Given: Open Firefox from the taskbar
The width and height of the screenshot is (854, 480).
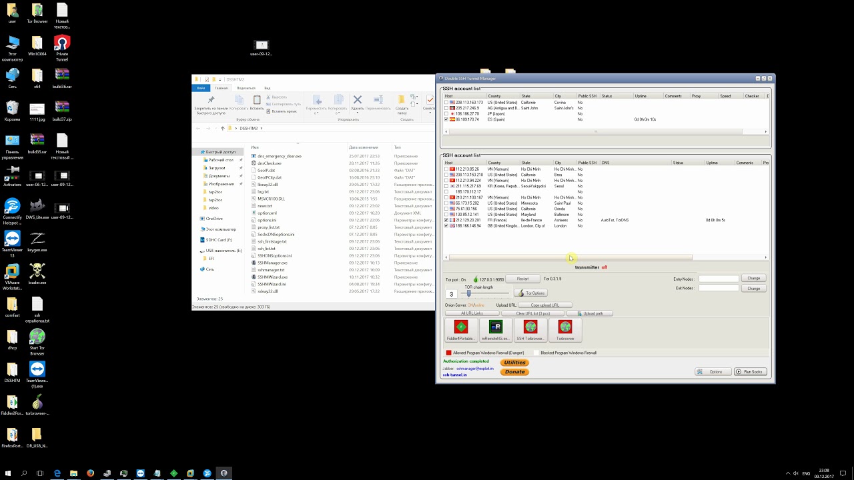Looking at the screenshot, I should pyautogui.click(x=90, y=473).
